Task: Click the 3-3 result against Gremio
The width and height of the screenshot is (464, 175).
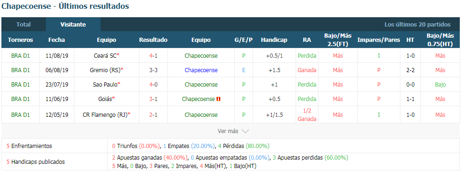Action: [153, 70]
